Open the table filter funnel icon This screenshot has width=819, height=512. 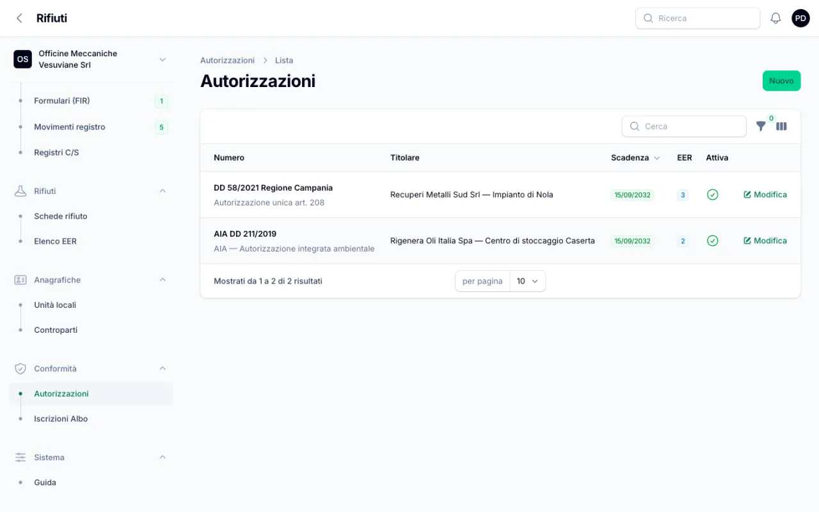761,127
